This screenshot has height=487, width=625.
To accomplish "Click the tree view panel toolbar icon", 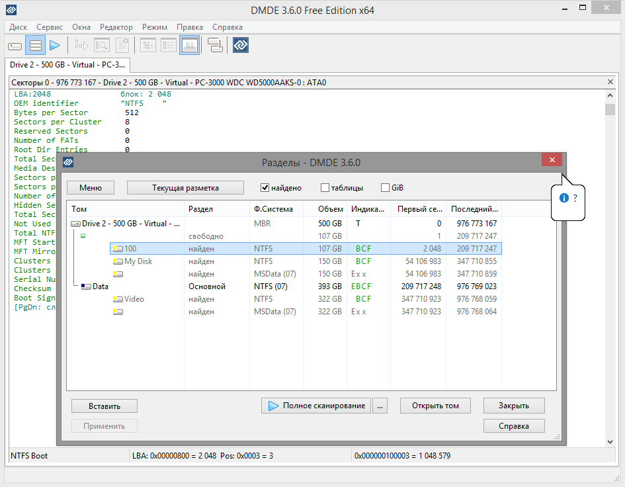I will (148, 46).
